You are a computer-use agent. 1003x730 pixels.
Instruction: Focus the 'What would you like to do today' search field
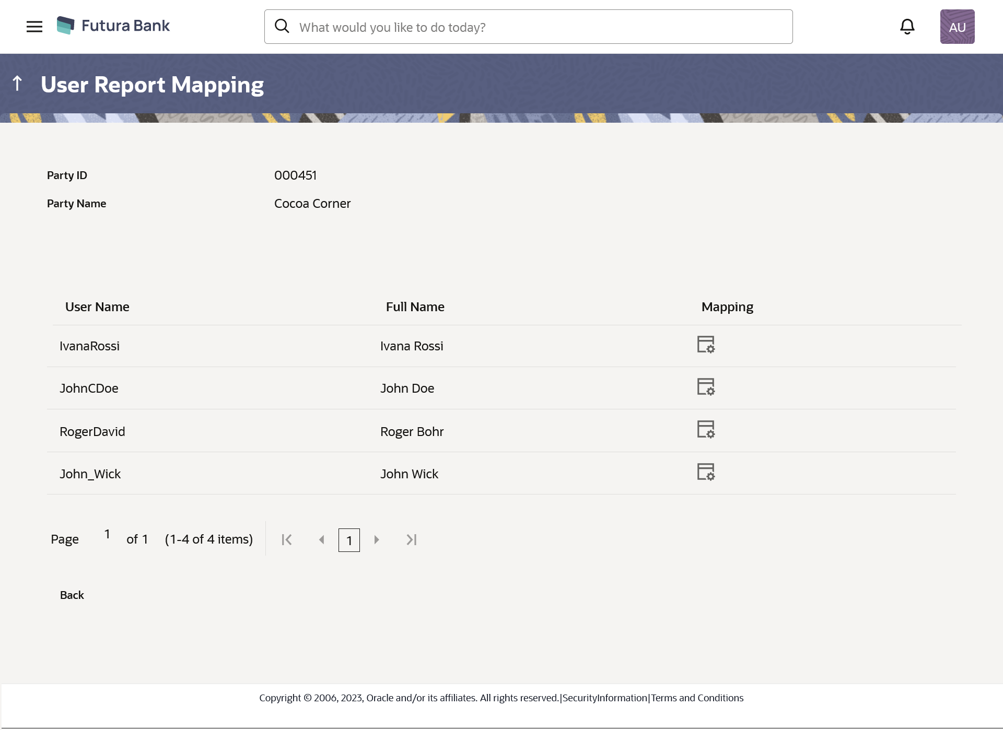tap(538, 27)
